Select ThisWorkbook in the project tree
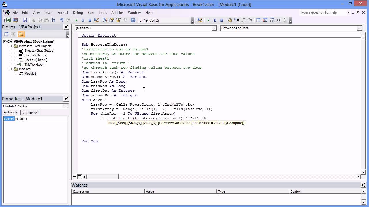The width and height of the screenshot is (369, 207). point(34,64)
